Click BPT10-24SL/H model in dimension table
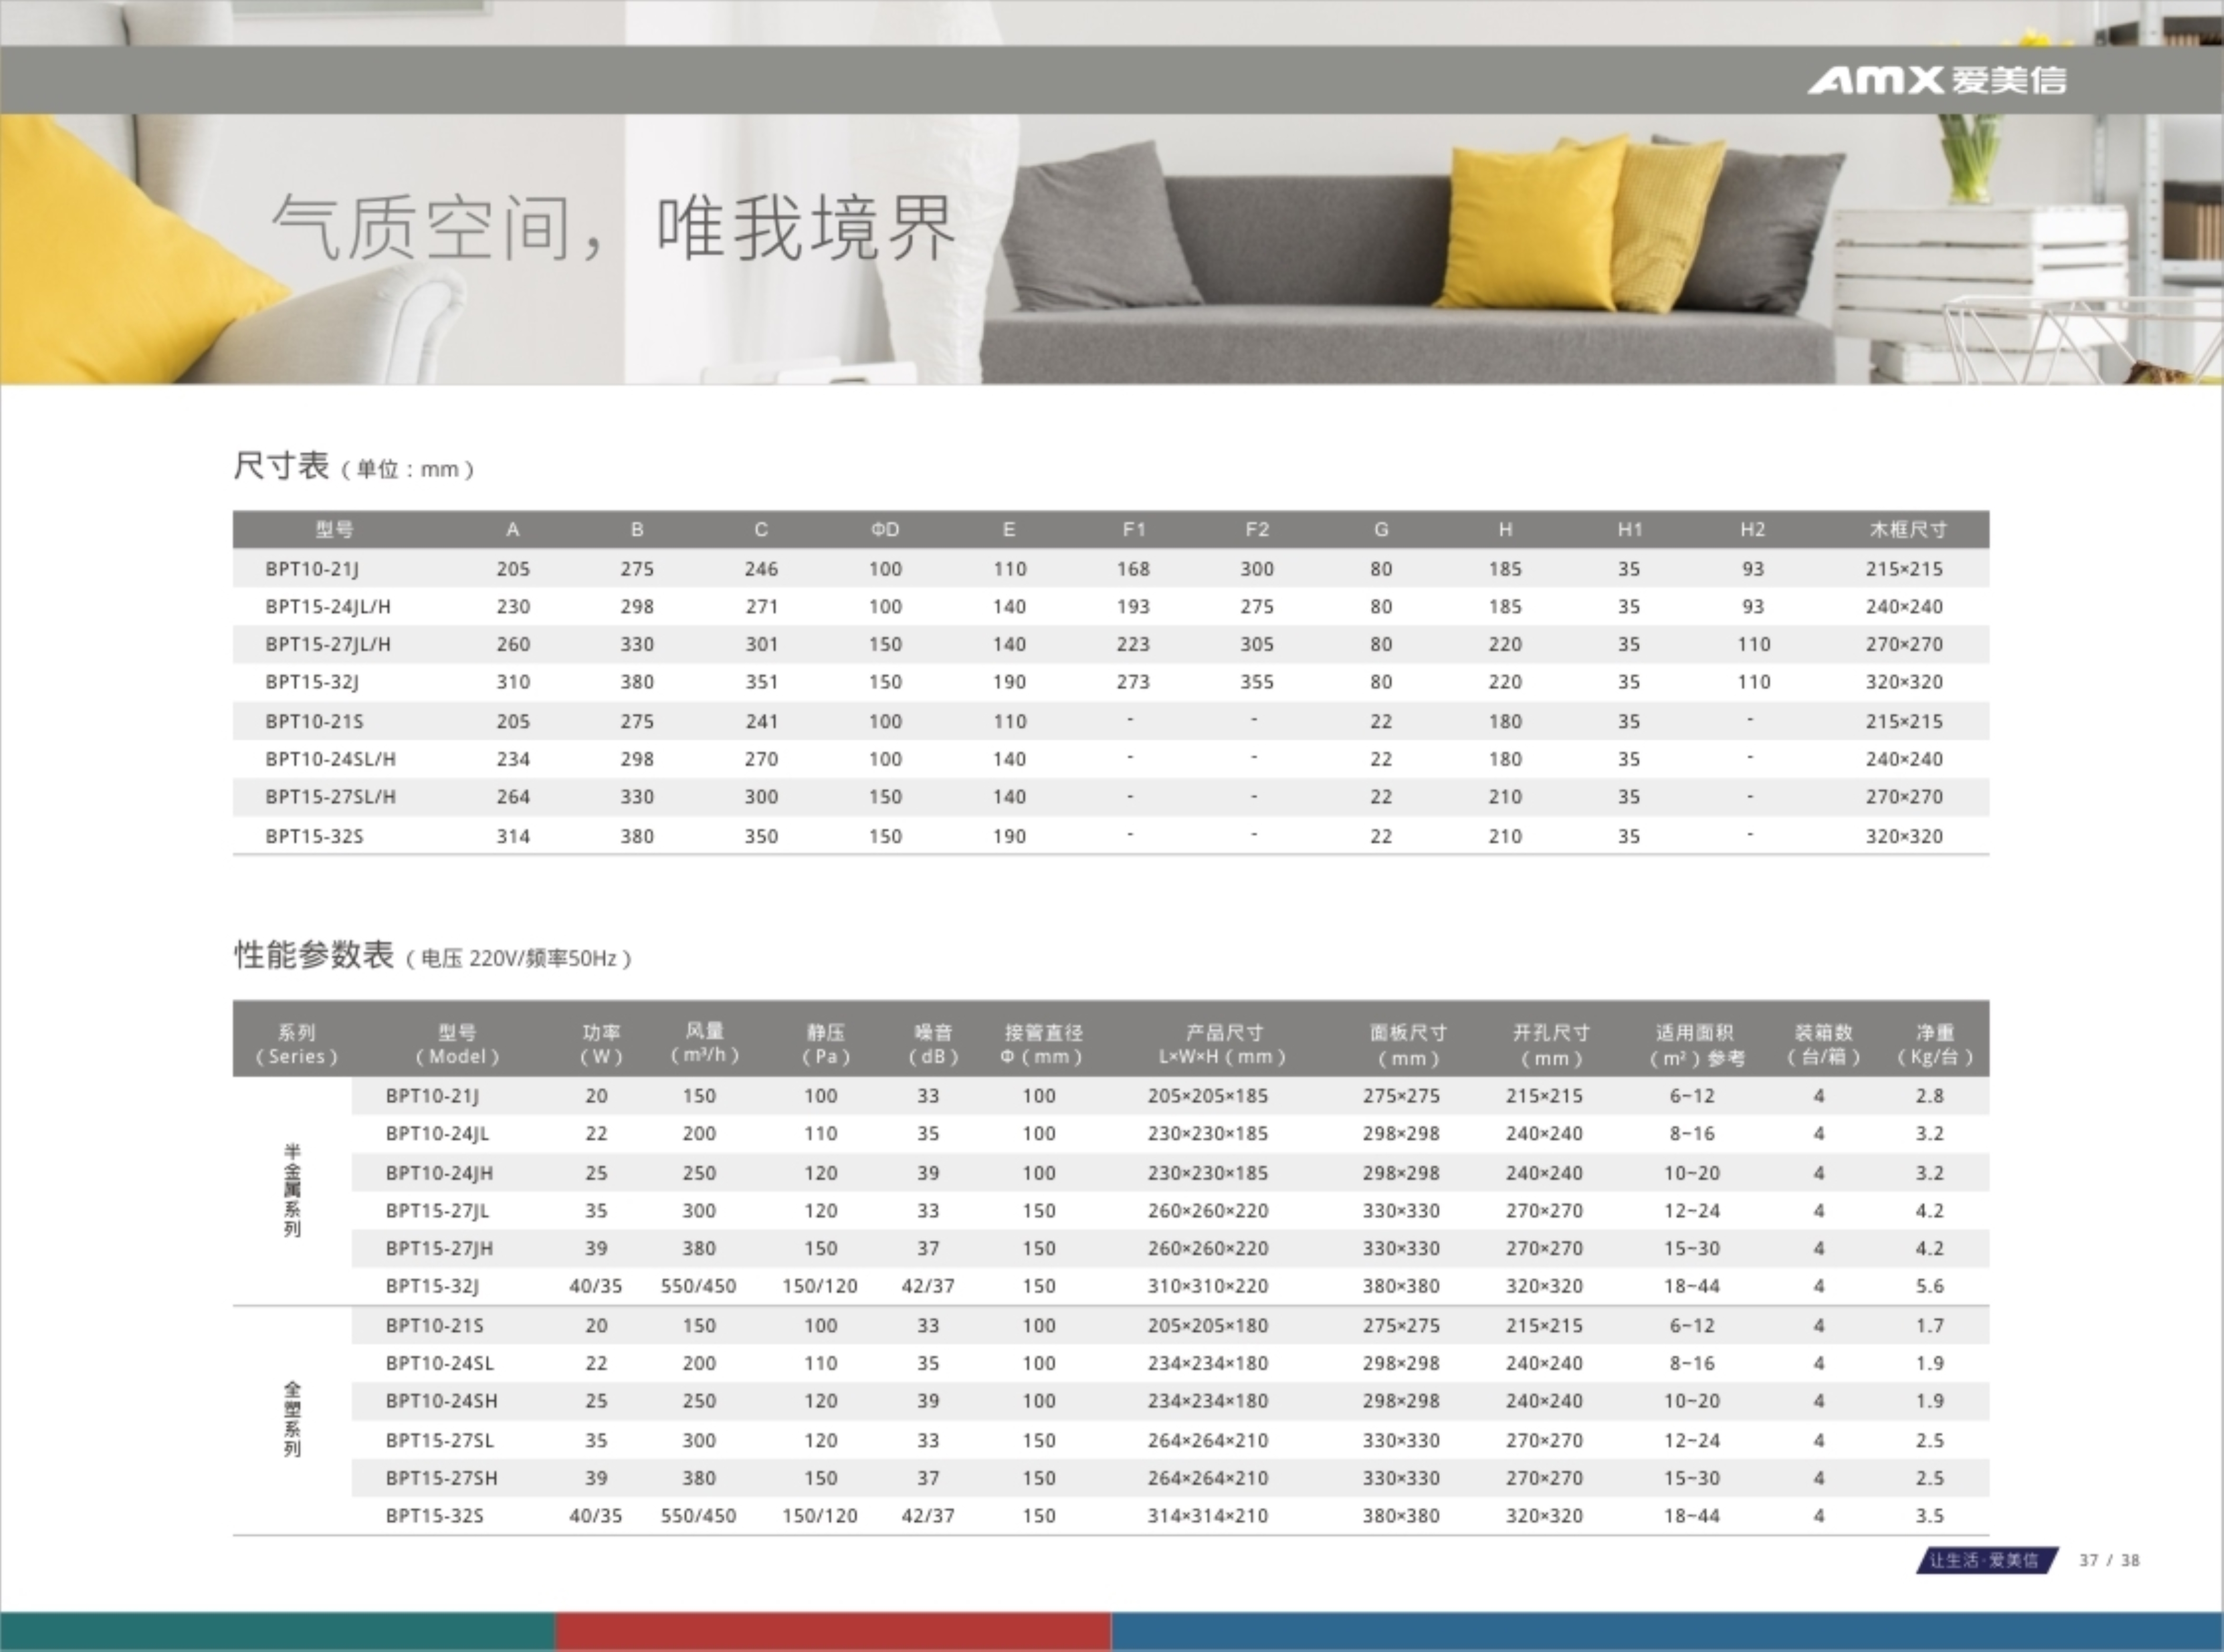 (x=330, y=759)
